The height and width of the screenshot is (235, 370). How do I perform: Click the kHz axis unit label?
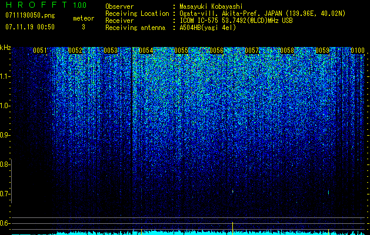[5, 48]
